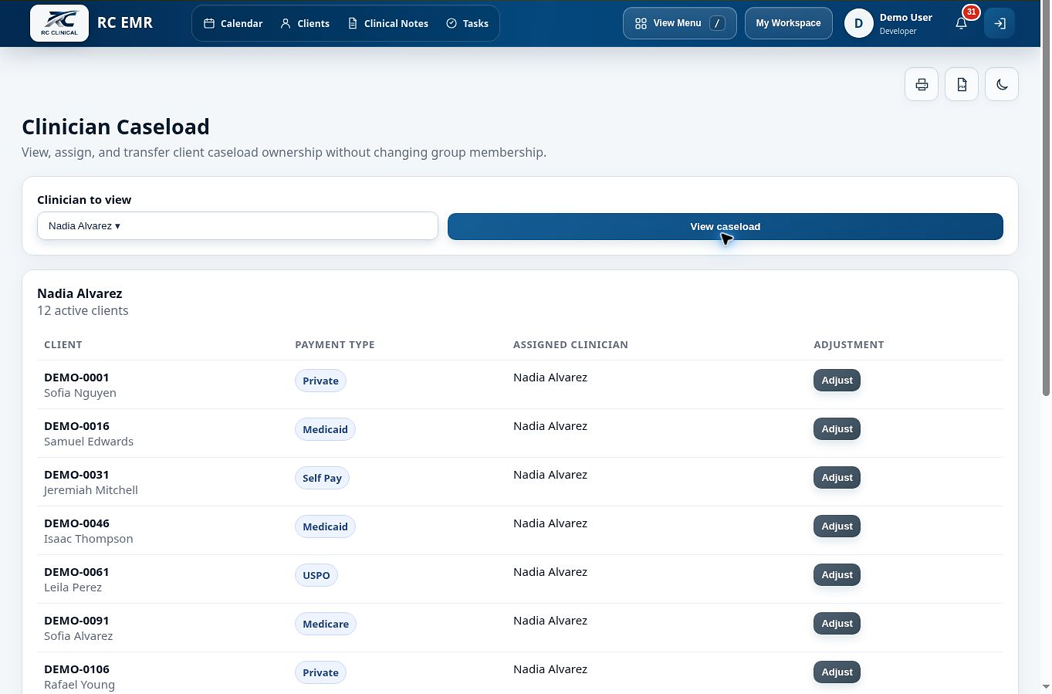Click client ID DEMO-0031
Viewport: 1052px width, 694px height.
point(76,475)
